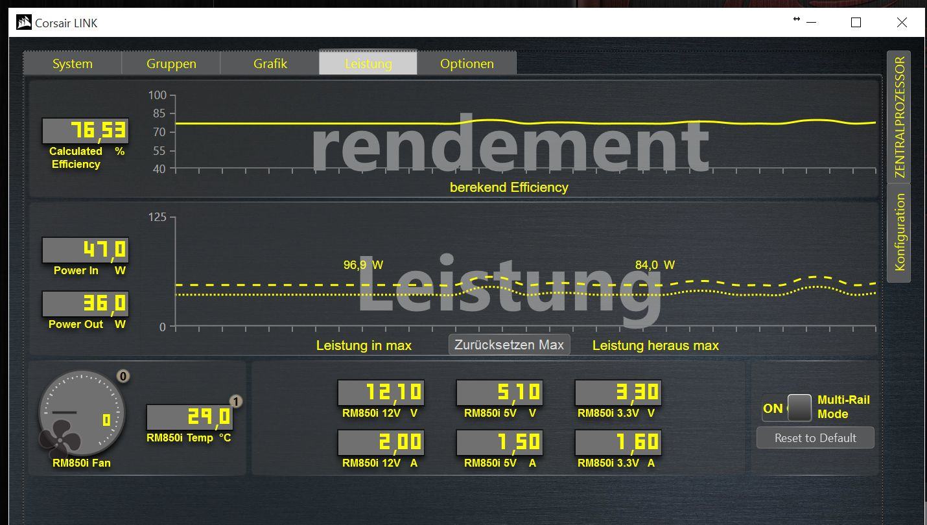This screenshot has height=525, width=927.
Task: Click the RM850i 3.3V amperage readout 1,60
Action: (x=618, y=442)
